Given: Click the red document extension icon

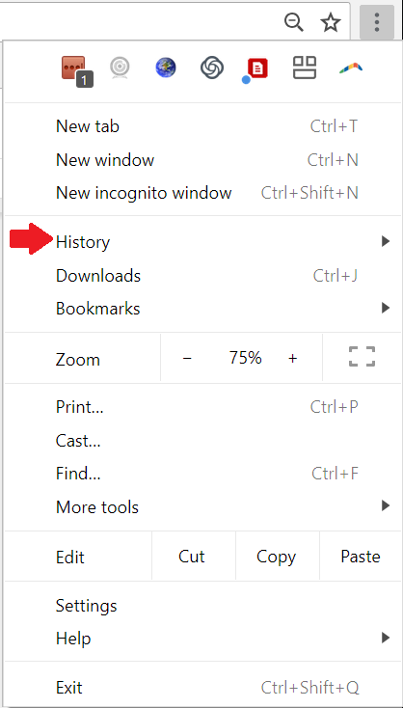Looking at the screenshot, I should pos(255,70).
